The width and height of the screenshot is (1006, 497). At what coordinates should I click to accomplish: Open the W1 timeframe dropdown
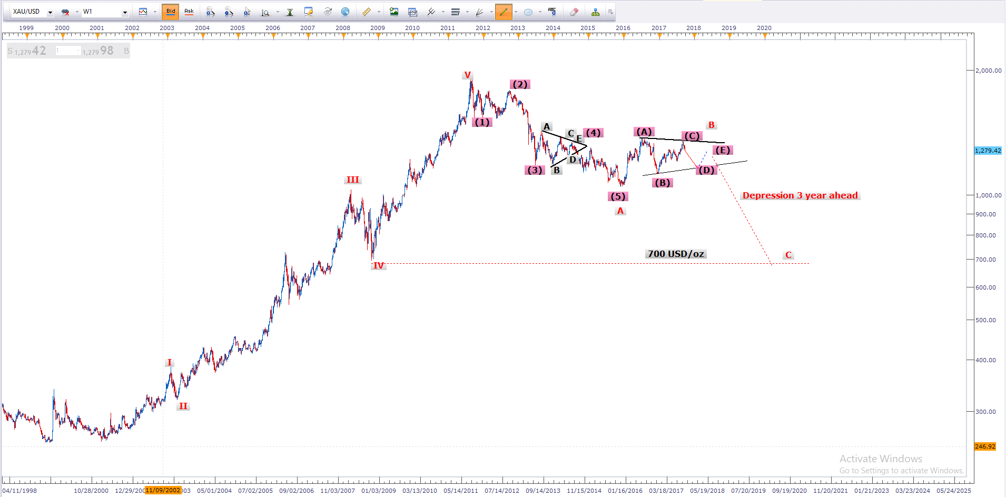[x=125, y=12]
